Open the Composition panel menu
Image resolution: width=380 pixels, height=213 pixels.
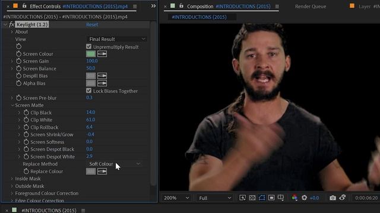pyautogui.click(x=277, y=7)
